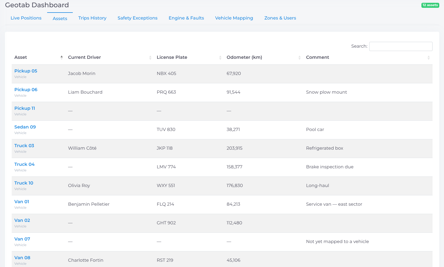Click the asset Search input field
The image size is (444, 267).
(x=401, y=46)
